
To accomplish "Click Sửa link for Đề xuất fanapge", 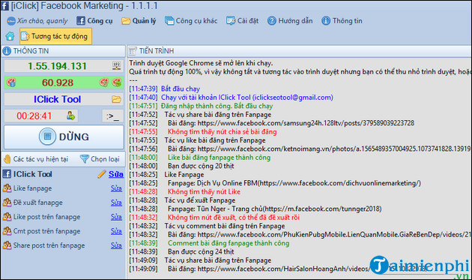I will 116,203.
